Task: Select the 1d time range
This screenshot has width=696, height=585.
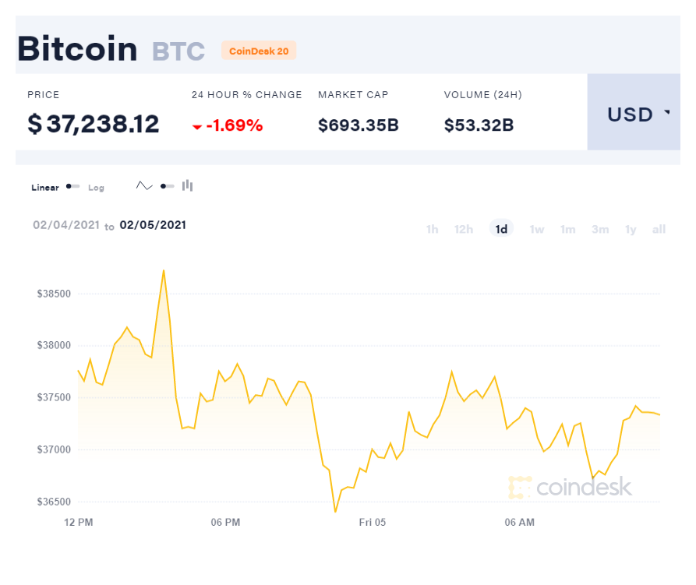Action: coord(501,229)
